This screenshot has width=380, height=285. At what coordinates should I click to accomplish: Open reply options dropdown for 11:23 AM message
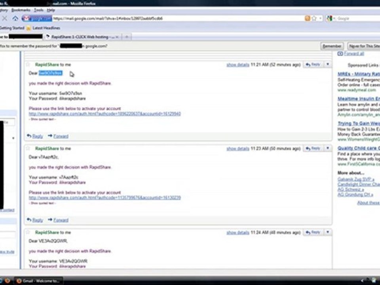(328, 148)
